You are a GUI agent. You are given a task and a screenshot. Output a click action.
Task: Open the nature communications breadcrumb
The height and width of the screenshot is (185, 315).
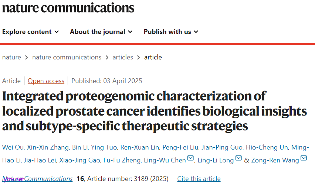pyautogui.click(x=67, y=57)
